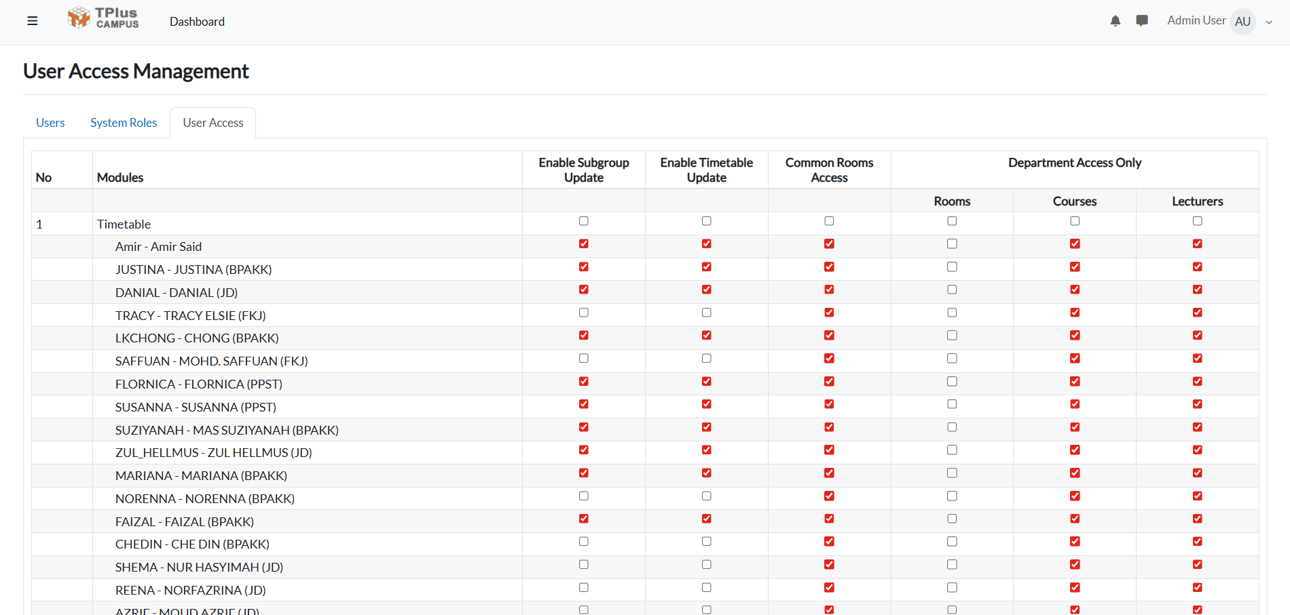1290x615 pixels.
Task: Disable Courses access for MARIANA
Action: (x=1074, y=473)
